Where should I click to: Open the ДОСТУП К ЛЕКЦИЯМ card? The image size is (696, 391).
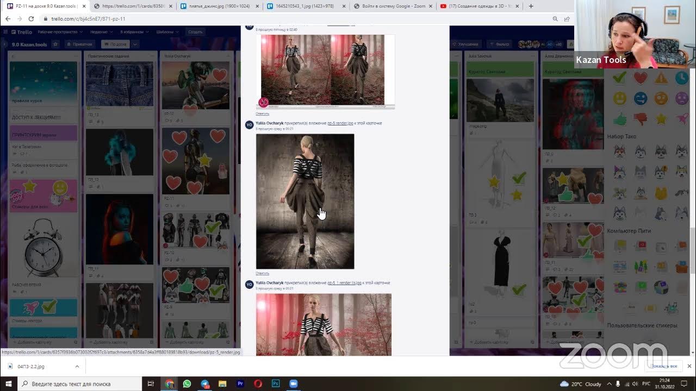click(43, 117)
